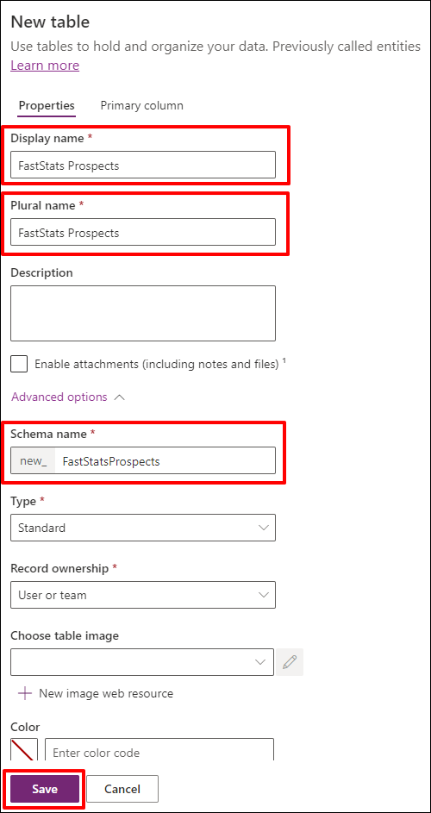The image size is (431, 813).
Task: Enable attachments checkbox for notes and files
Action: click(x=19, y=364)
